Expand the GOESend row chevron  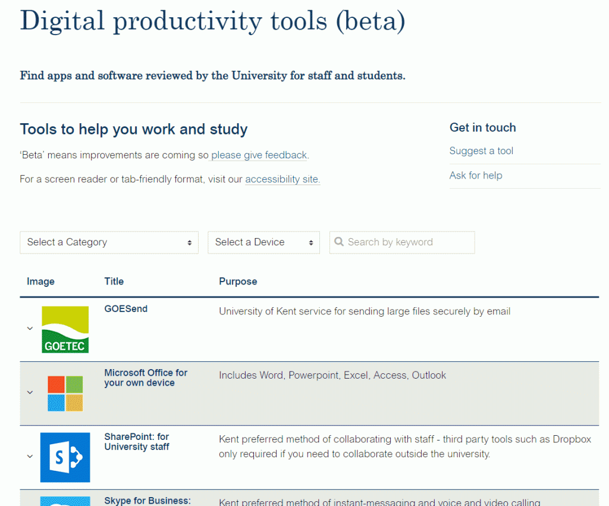point(30,329)
